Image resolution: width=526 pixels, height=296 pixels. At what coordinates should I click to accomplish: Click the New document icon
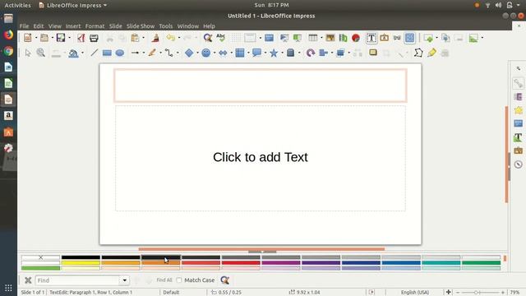click(x=27, y=38)
